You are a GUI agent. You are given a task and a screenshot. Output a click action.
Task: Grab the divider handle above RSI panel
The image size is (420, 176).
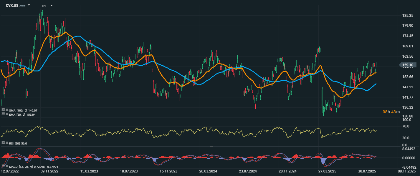pos(211,118)
